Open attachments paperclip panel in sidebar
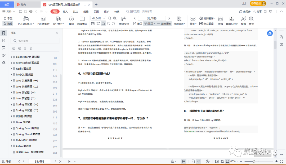 click(x=4, y=55)
